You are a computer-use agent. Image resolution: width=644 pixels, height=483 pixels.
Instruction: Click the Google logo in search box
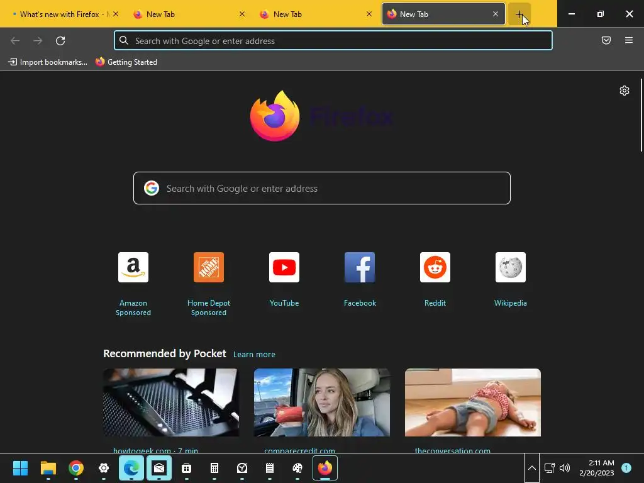click(x=152, y=188)
